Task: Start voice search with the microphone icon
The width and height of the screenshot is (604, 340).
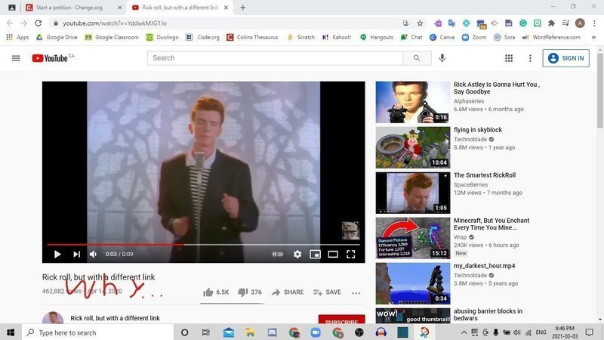Action: 442,58
